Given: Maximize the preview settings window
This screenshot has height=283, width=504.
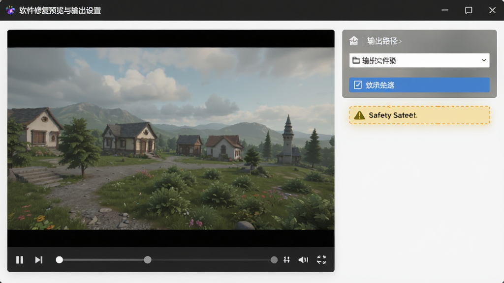Looking at the screenshot, I should tap(469, 10).
